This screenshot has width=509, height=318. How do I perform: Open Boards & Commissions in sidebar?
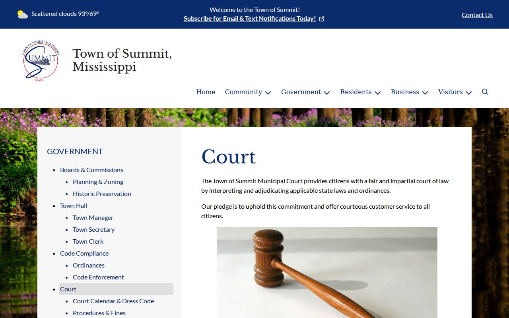point(91,170)
